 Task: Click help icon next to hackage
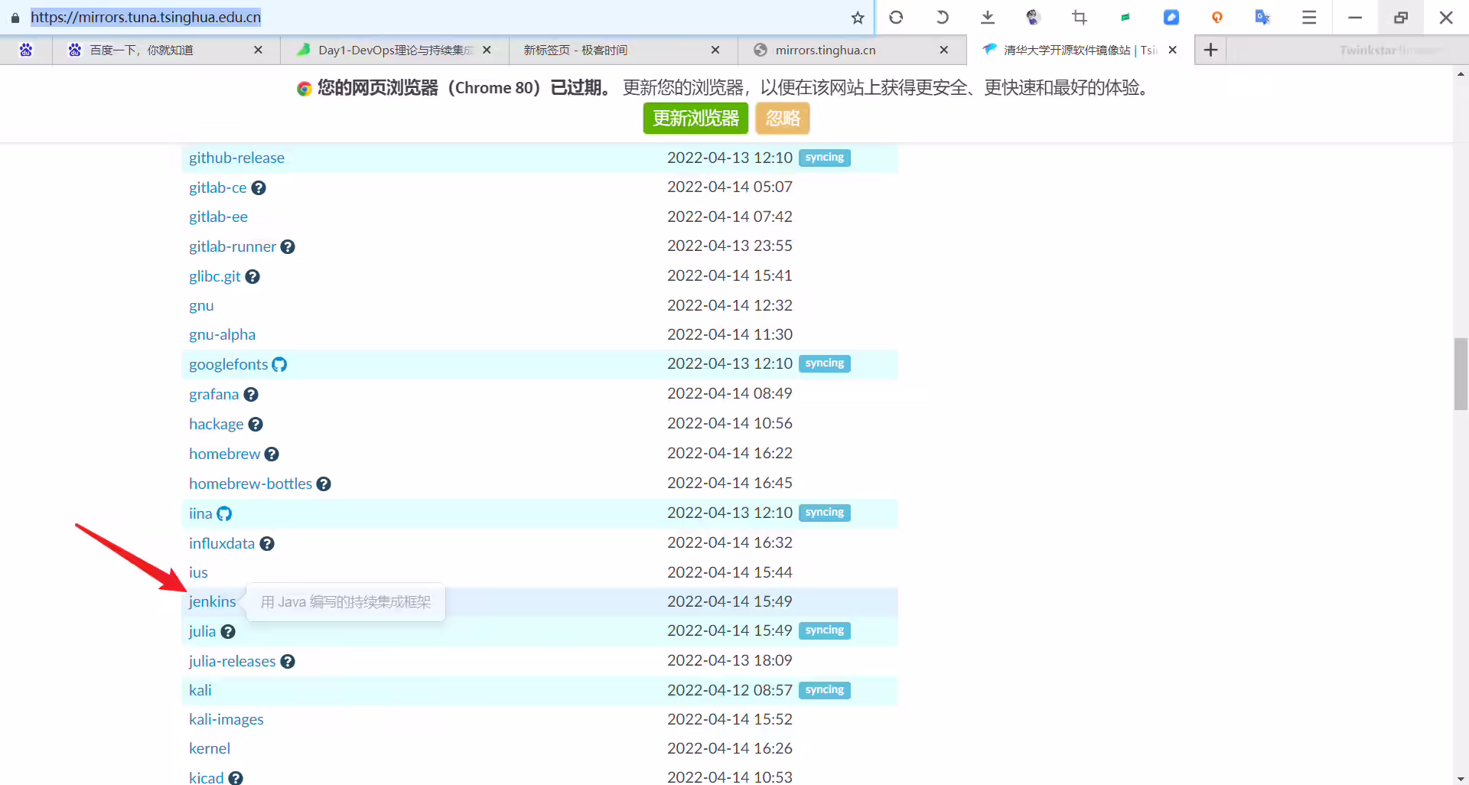(256, 424)
